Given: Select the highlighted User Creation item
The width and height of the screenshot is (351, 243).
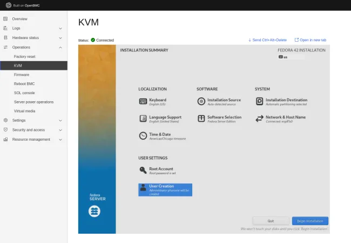Looking at the screenshot, I should pos(165,189).
